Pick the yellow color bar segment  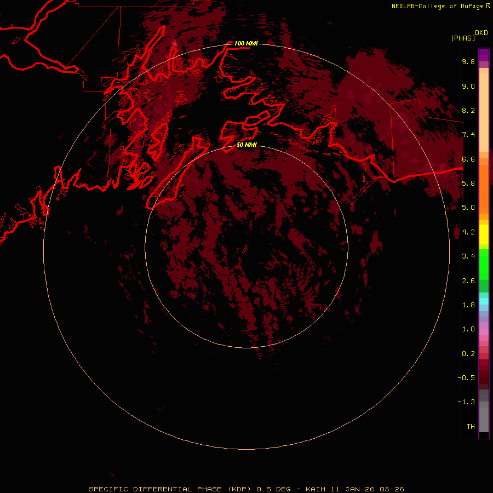(x=484, y=234)
